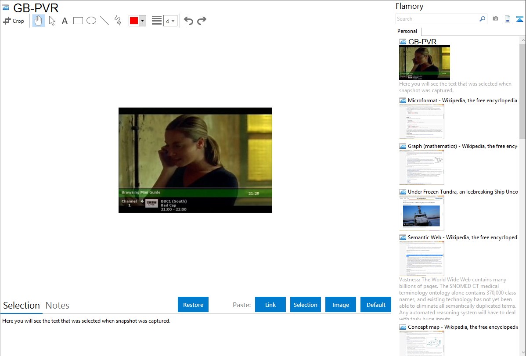Viewport: 526px width, 356px height.
Task: Select the text annotation tool
Action: pyautogui.click(x=65, y=21)
